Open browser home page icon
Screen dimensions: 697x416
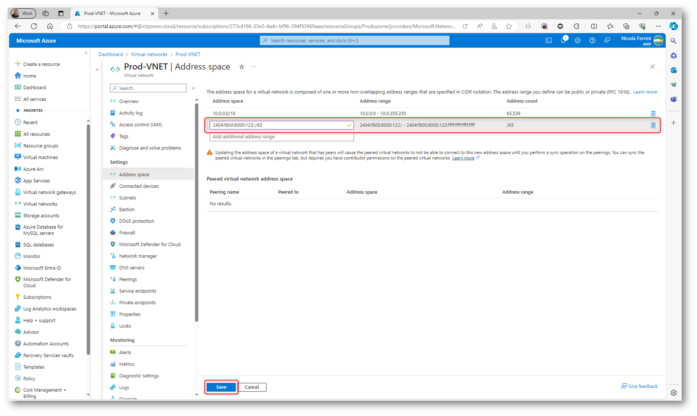pyautogui.click(x=50, y=26)
